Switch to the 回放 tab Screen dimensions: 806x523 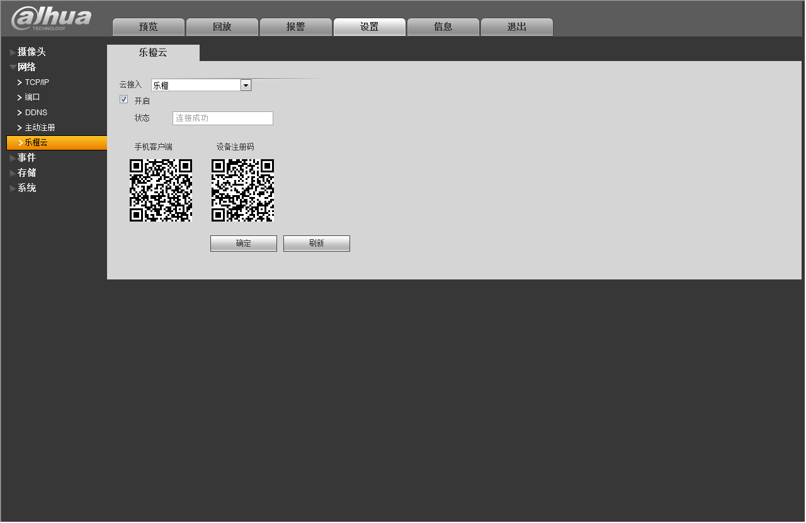tap(222, 27)
